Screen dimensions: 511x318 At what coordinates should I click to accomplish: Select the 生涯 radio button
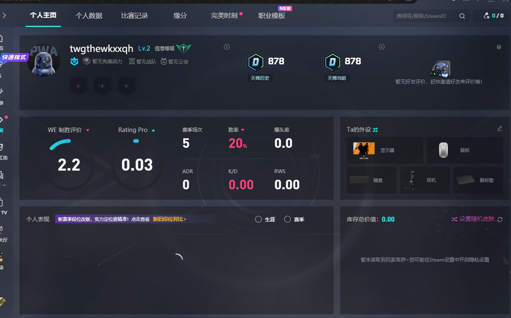click(258, 219)
